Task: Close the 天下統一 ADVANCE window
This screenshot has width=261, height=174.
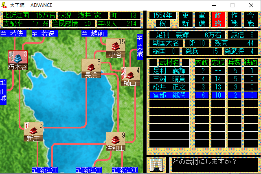Action: [x=251, y=5]
